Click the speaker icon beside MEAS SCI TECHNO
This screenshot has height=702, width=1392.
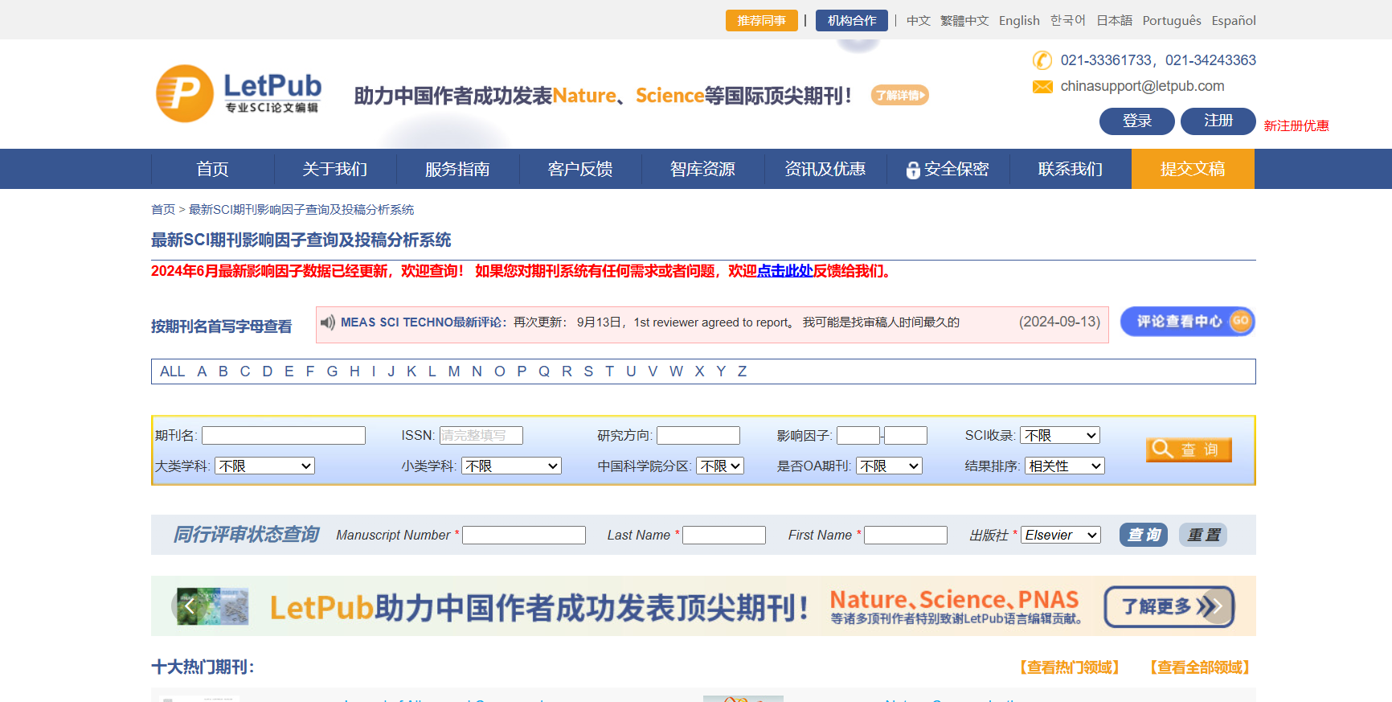328,322
